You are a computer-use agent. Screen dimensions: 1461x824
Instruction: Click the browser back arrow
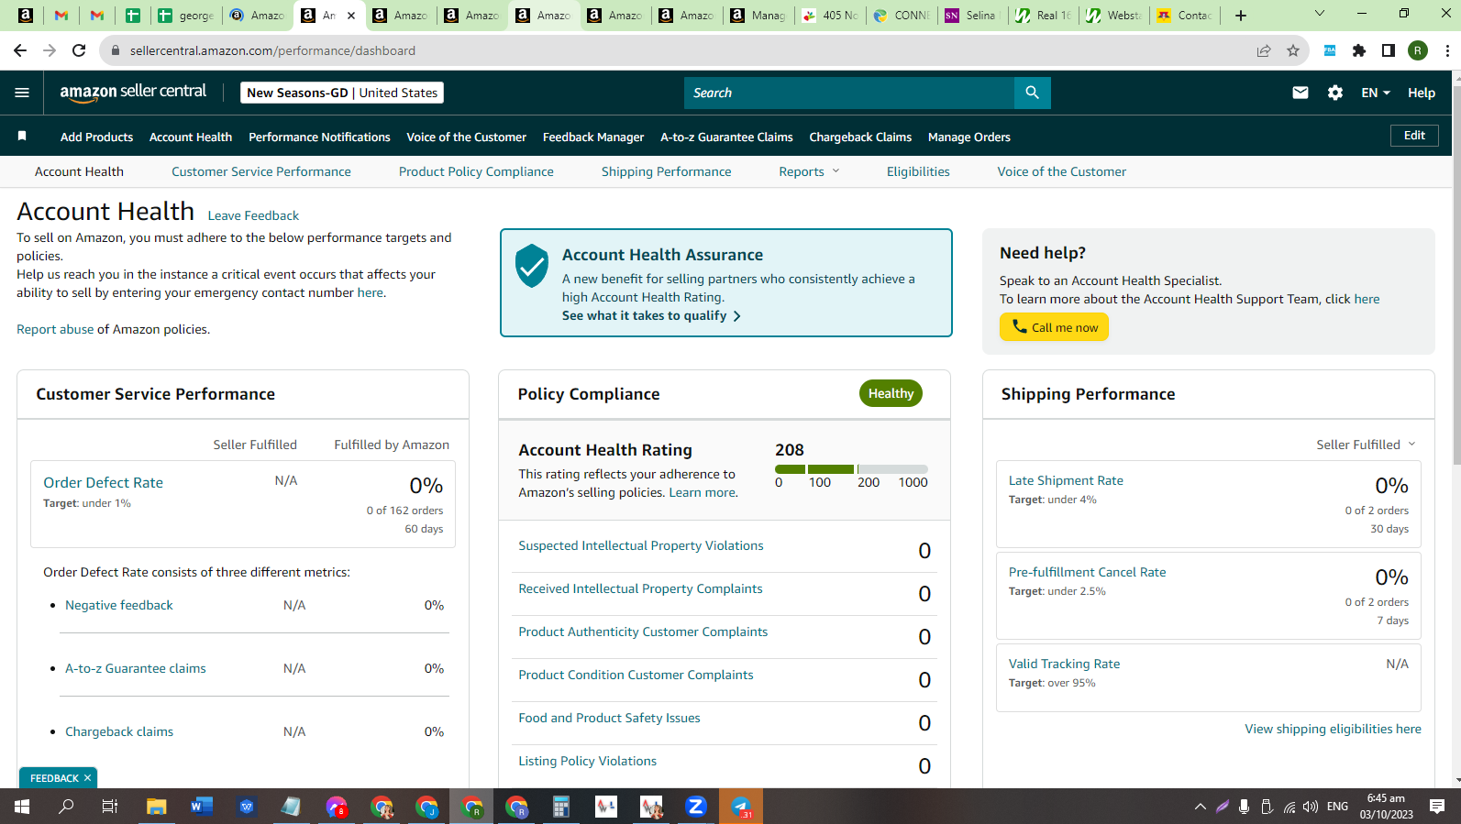tap(20, 50)
